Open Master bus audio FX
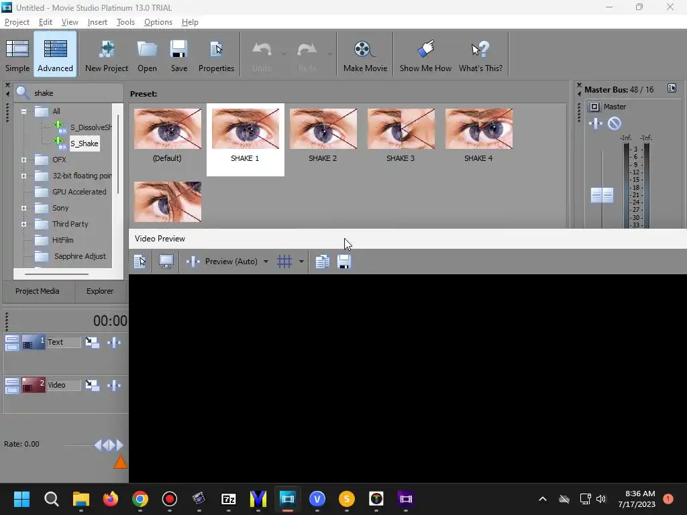 coord(596,123)
